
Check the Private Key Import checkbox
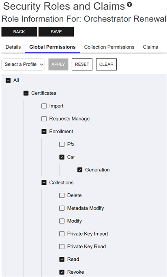point(62,234)
